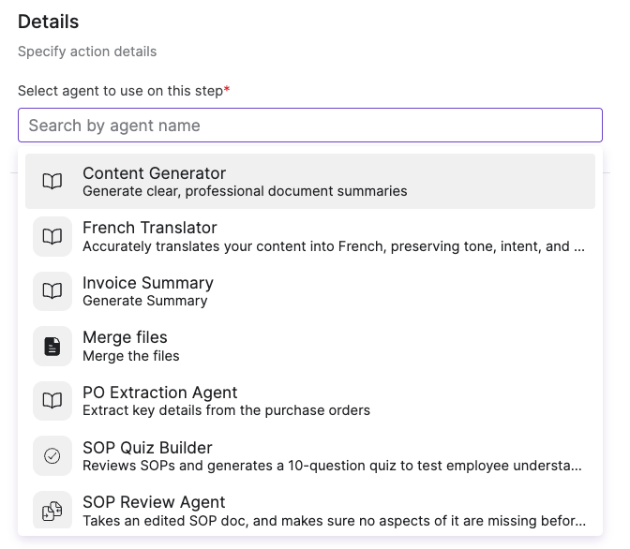Click the French Translator book icon

(52, 236)
